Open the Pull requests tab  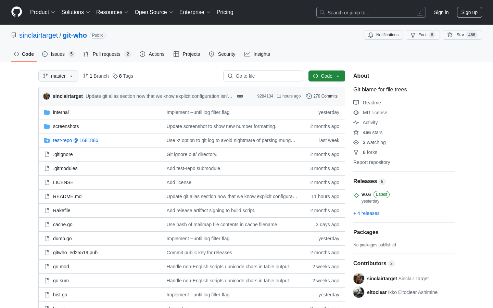coord(107,54)
